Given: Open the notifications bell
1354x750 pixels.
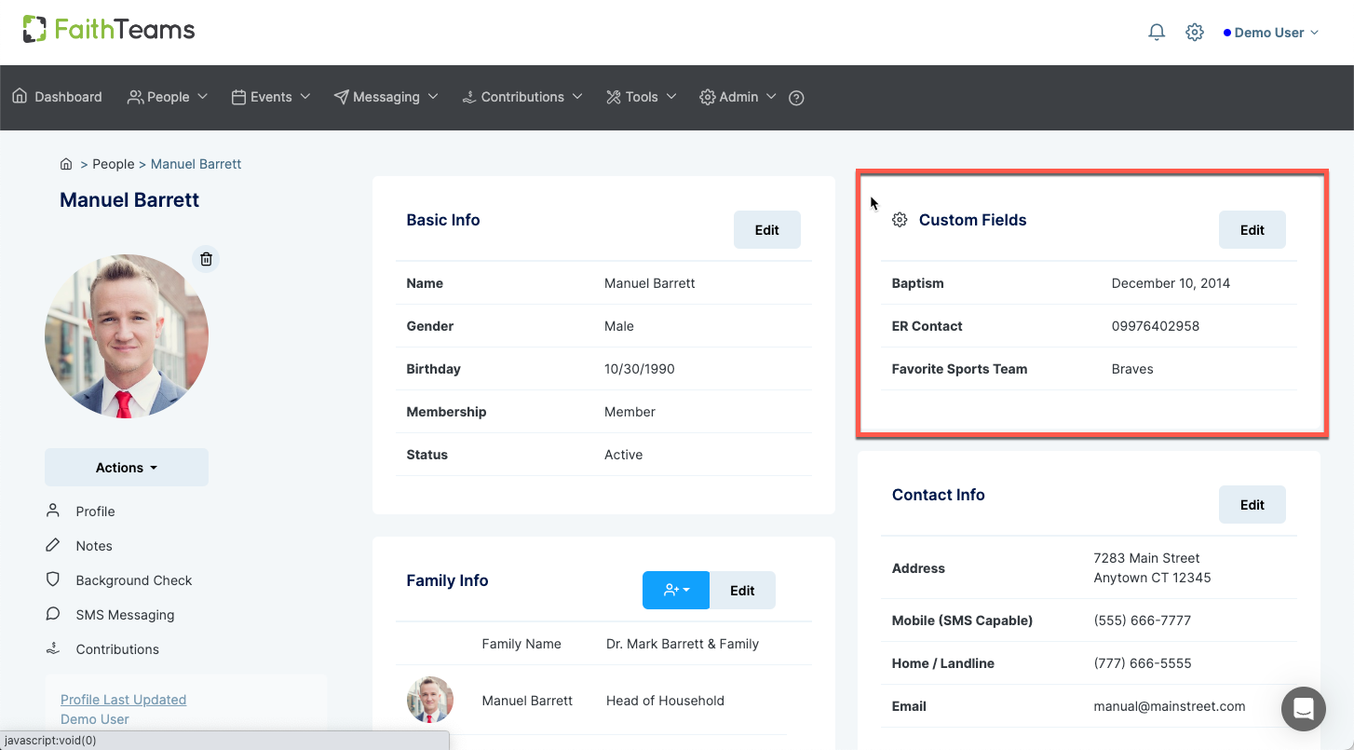Looking at the screenshot, I should tap(1157, 31).
